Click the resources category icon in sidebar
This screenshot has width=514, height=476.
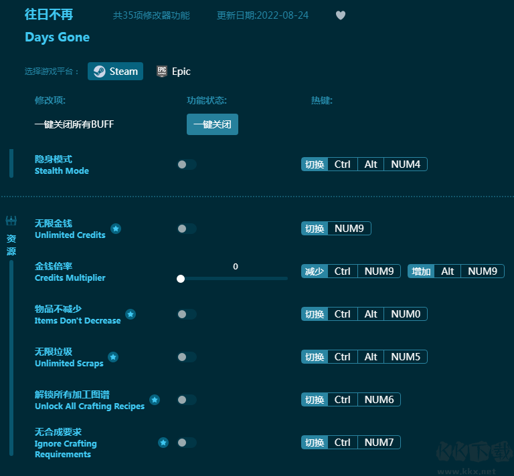11,221
